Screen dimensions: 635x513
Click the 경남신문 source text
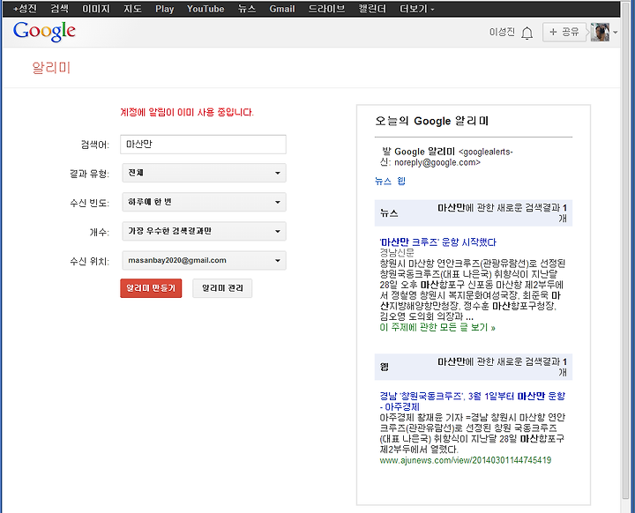pos(397,253)
